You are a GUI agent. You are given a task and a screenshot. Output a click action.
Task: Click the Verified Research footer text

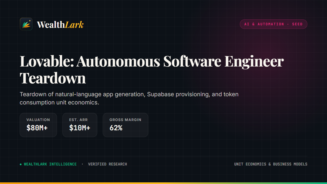108,164
